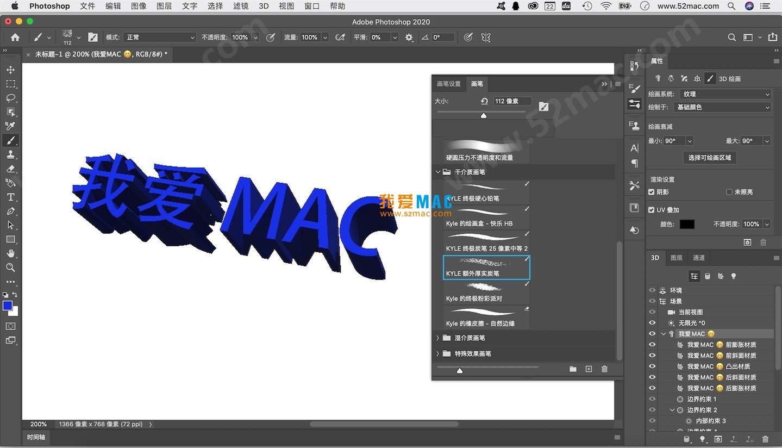Screen dimensions: 782x448
Task: Select the Kyle 的终极粉彩派对 brush
Action: [486, 293]
